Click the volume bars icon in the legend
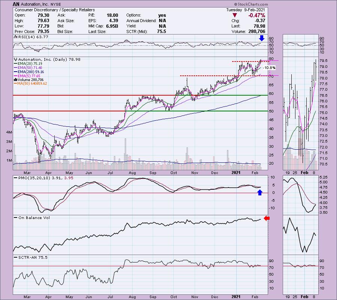The image size is (337, 300). (x=16, y=80)
